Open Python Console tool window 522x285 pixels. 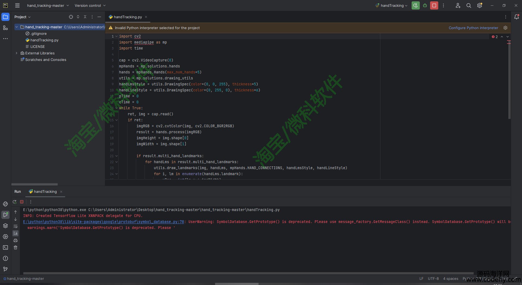pos(5,204)
